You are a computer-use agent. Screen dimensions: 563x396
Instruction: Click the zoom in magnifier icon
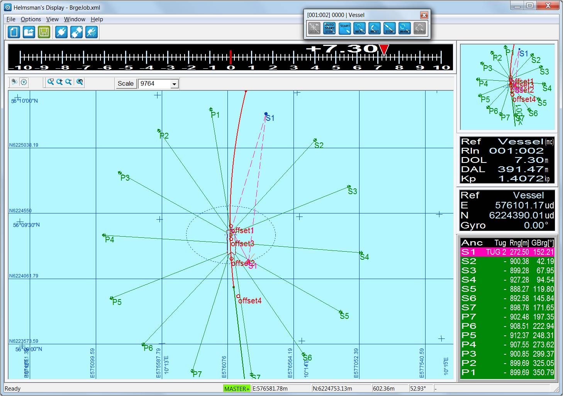click(59, 82)
